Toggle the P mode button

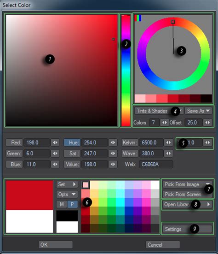click(72, 204)
